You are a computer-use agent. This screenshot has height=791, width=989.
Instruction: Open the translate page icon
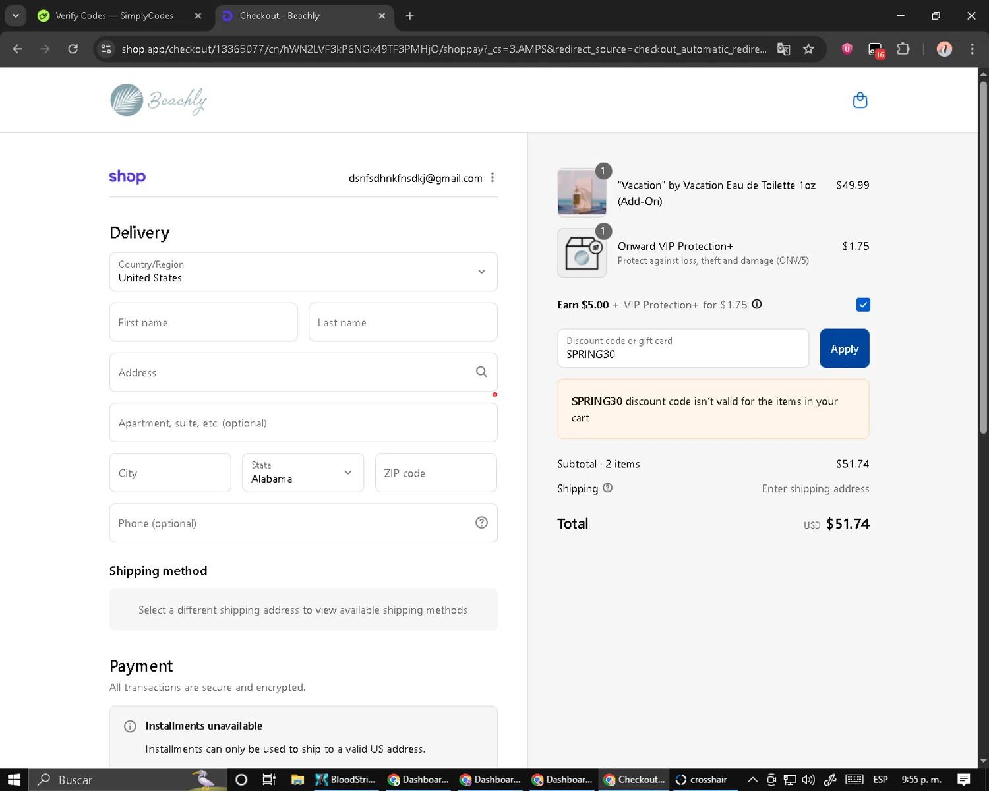[x=783, y=49]
